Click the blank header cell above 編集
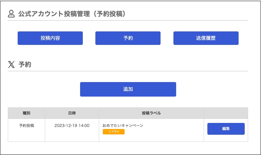Image resolution: width=261 pixels, height=155 pixels. coord(226,113)
